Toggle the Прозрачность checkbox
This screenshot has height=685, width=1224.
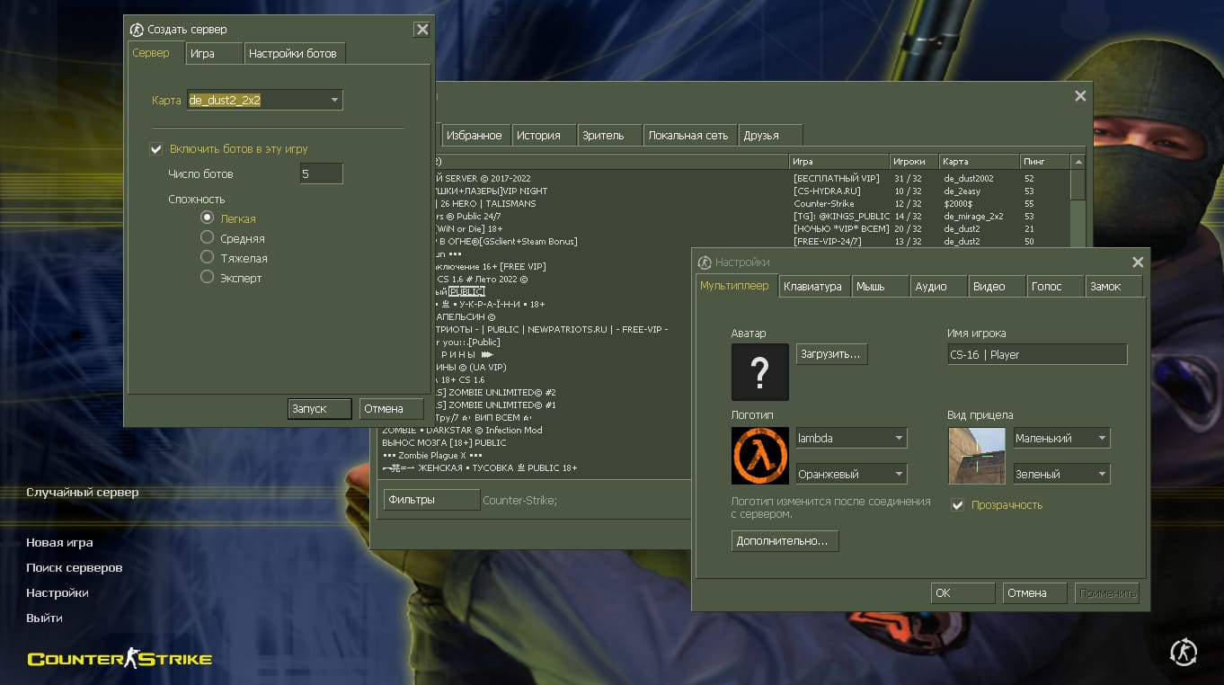(958, 505)
